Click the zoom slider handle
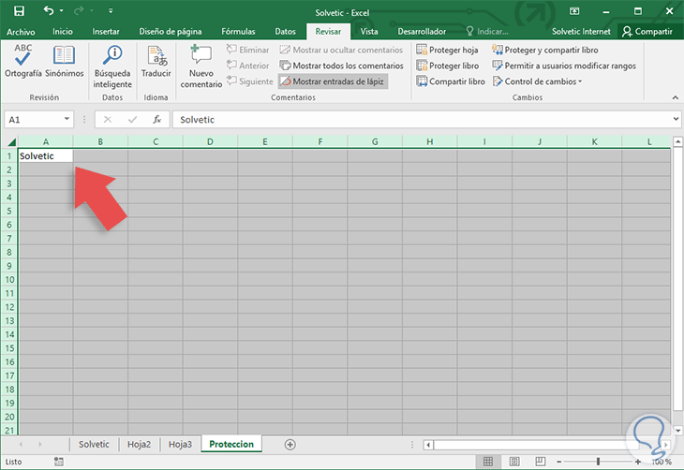Viewport: 684px width, 470px height. pos(598,462)
